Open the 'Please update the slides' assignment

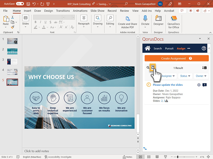coord(168,85)
